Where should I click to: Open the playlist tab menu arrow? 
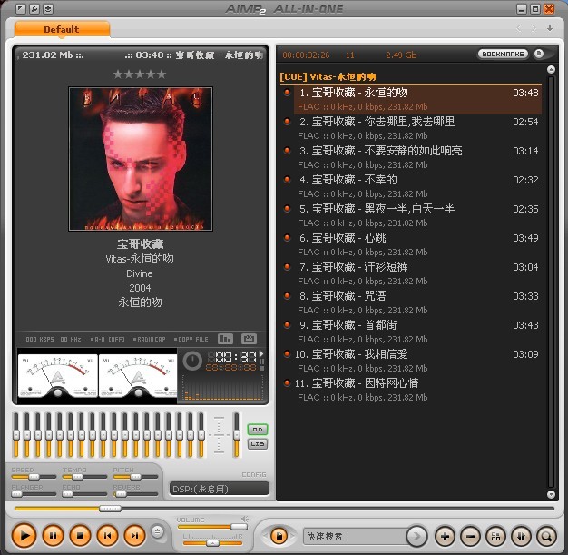click(549, 28)
